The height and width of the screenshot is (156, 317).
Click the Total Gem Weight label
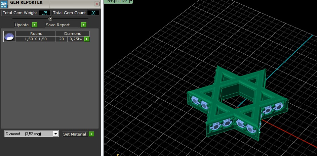coord(20,13)
